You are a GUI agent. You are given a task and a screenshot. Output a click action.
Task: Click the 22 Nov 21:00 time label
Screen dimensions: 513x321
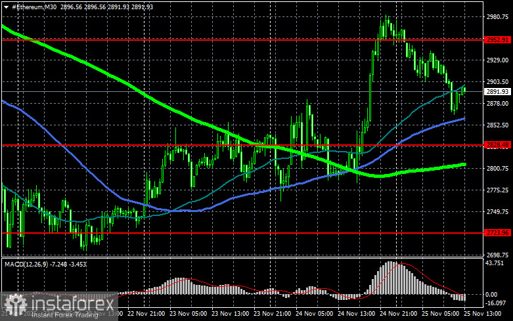coord(146,314)
